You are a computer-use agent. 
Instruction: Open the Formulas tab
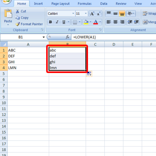pyautogui.click(x=85, y=4)
